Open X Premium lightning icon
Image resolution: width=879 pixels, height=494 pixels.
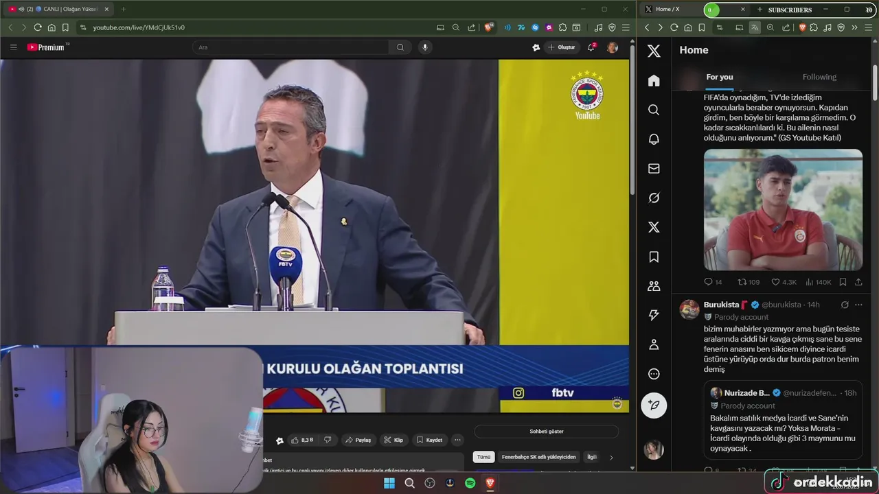point(654,315)
